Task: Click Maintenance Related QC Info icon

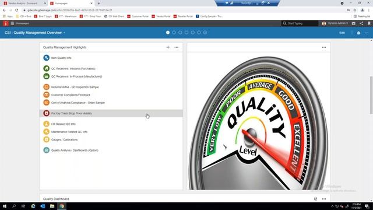Action: 47,132
